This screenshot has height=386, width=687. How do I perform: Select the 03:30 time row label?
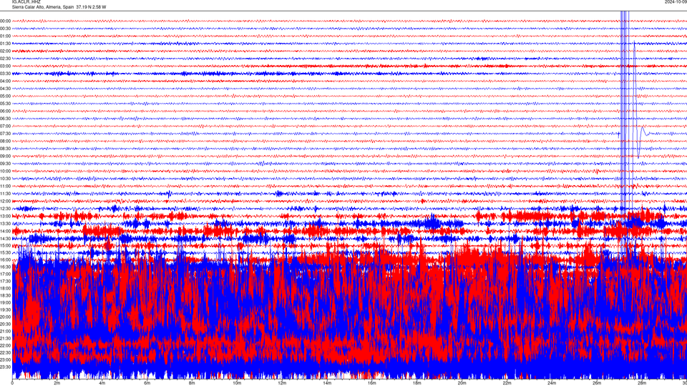tap(5, 74)
